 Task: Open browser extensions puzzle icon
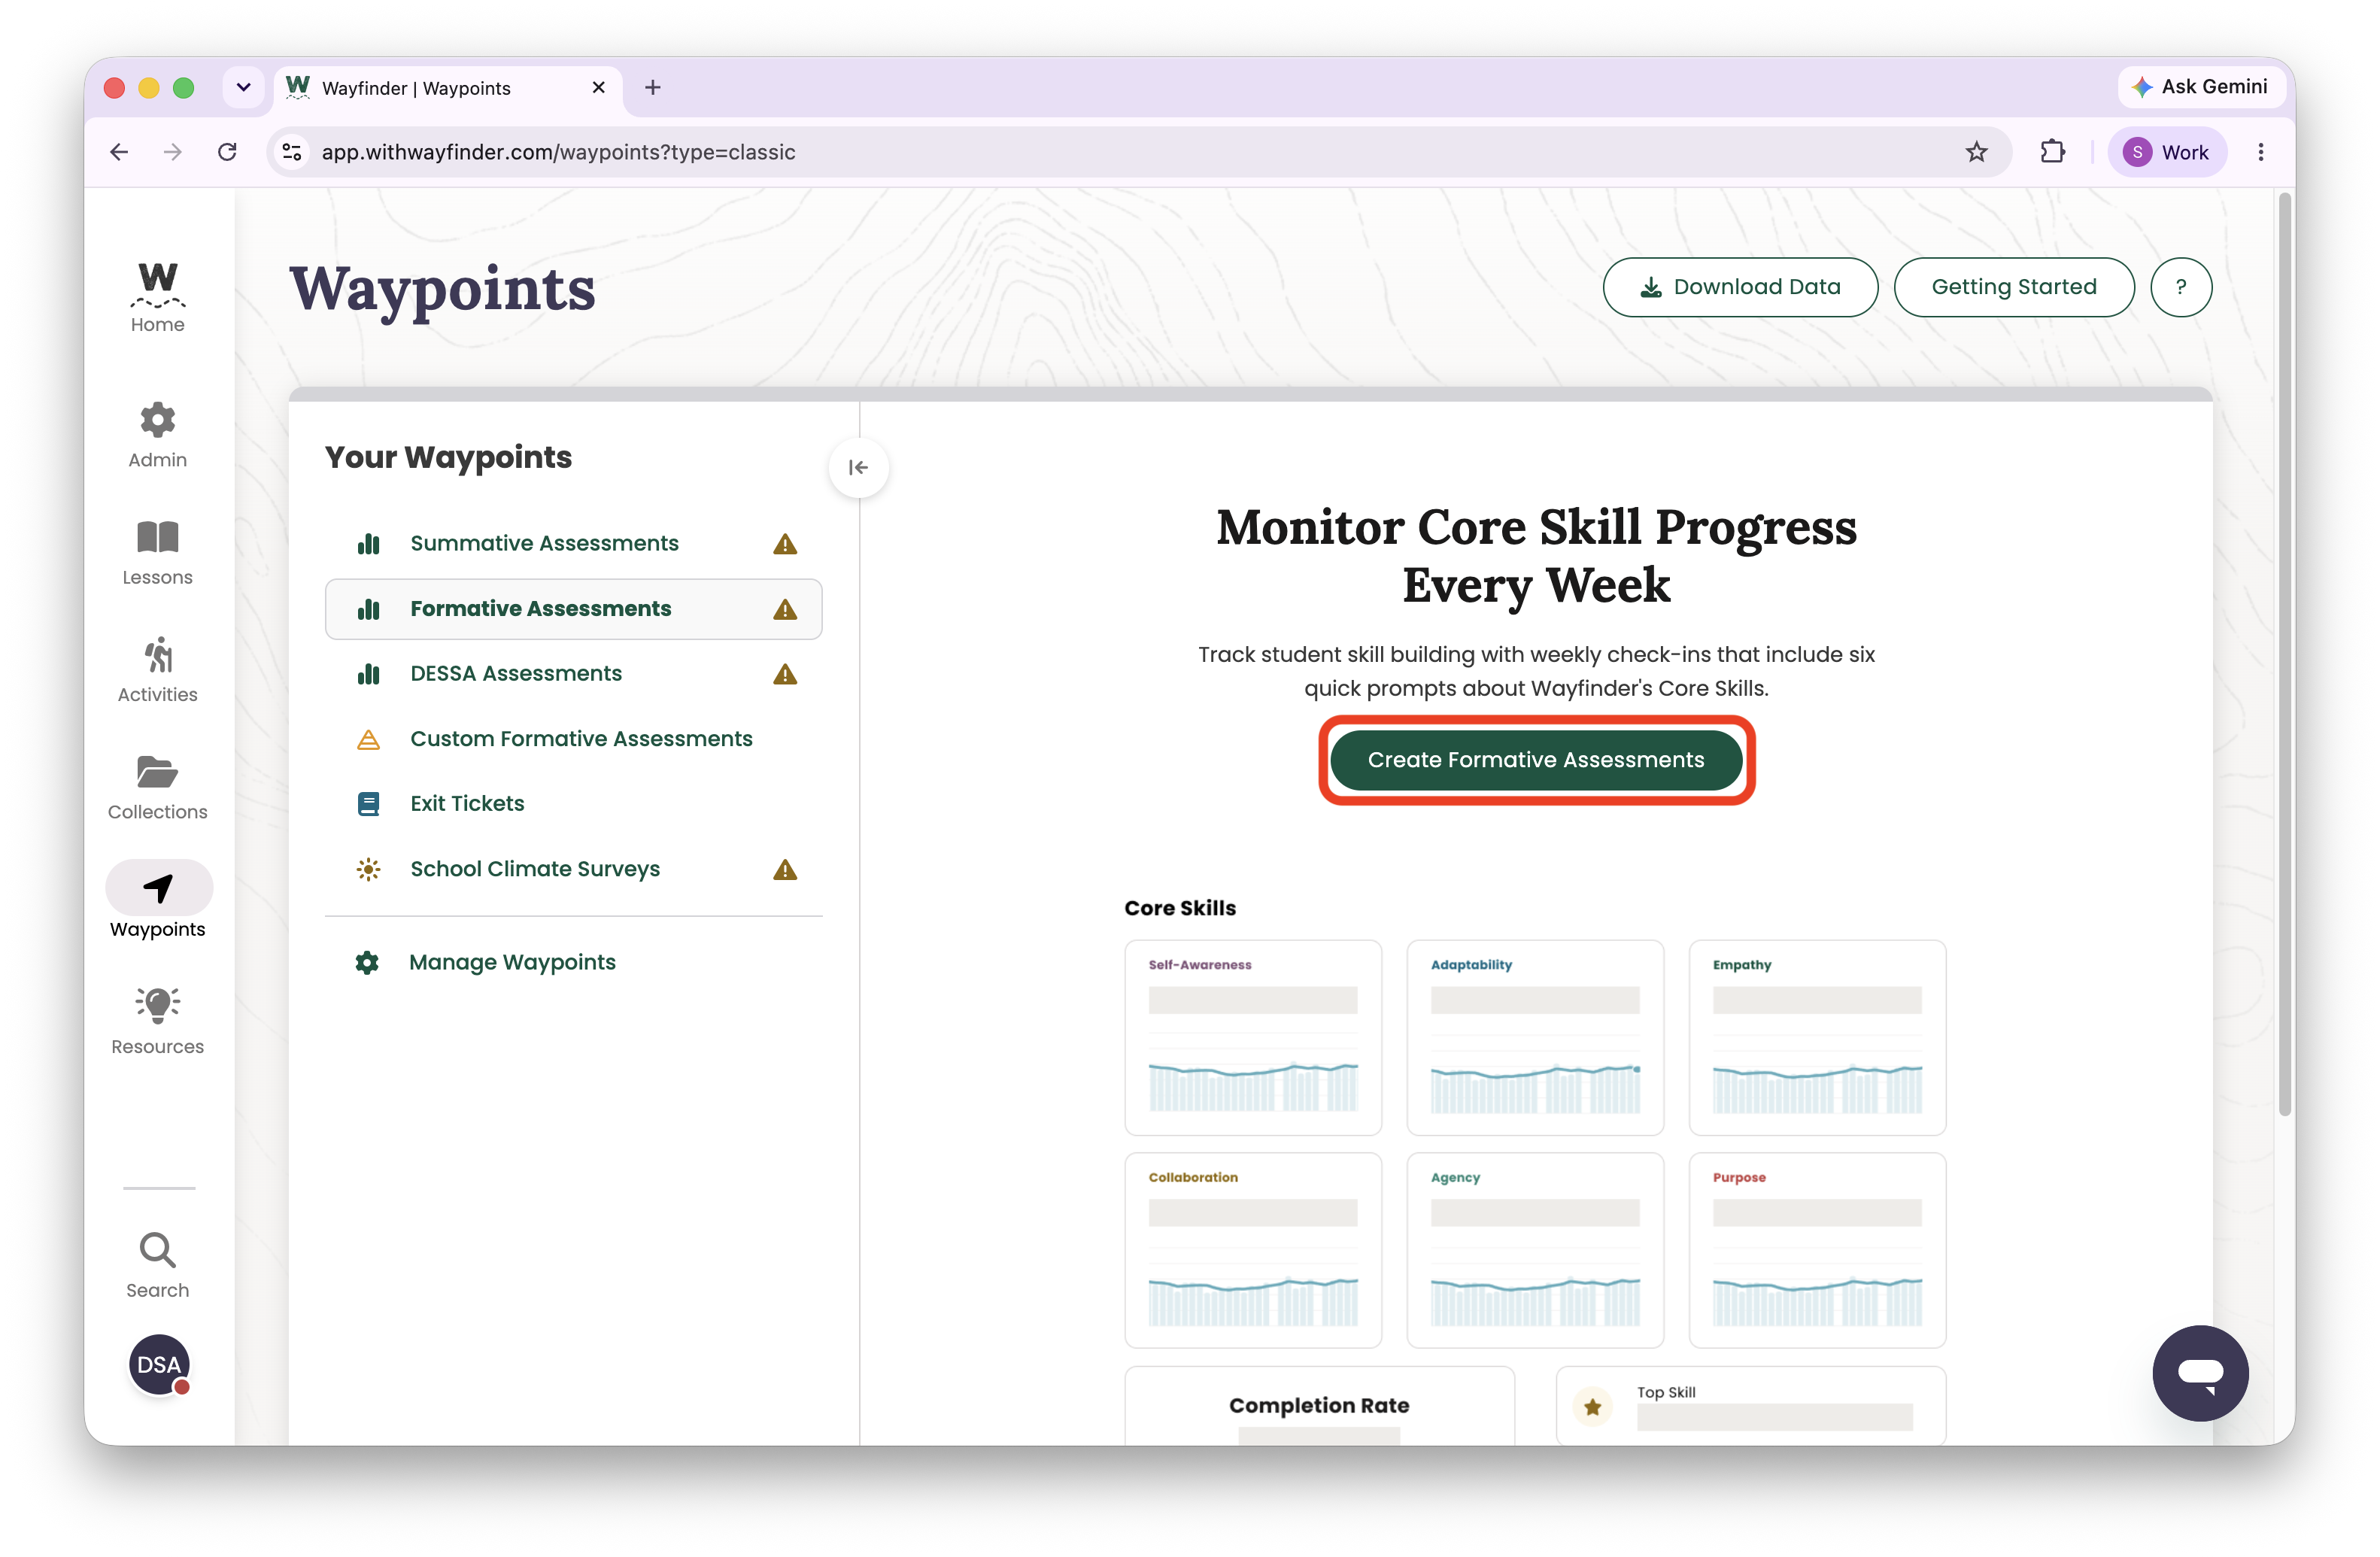[x=2052, y=152]
